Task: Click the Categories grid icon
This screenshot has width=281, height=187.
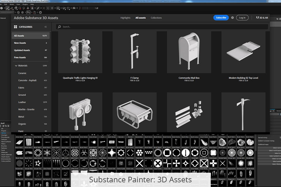Action: click(x=16, y=27)
